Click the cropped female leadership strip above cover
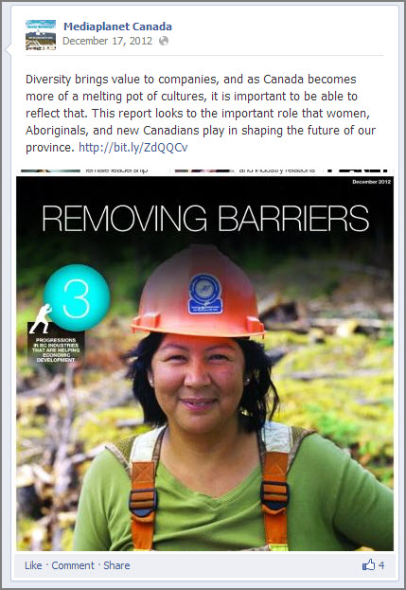 pyautogui.click(x=204, y=170)
